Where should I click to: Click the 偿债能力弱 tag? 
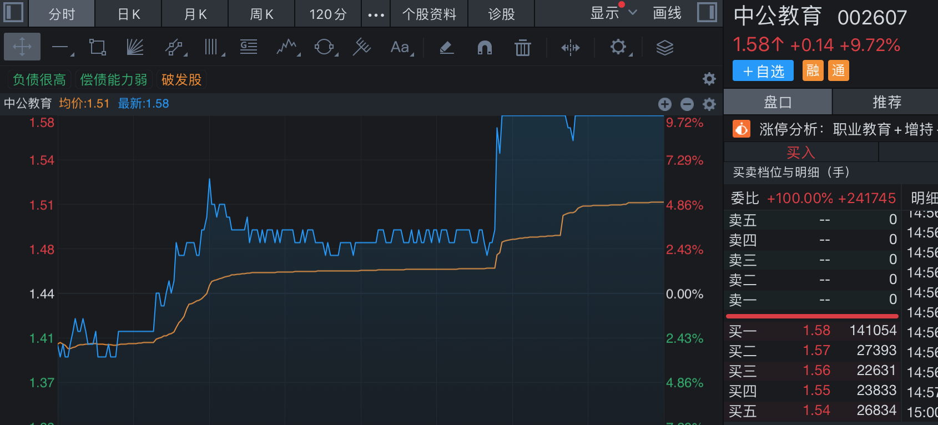[x=114, y=80]
